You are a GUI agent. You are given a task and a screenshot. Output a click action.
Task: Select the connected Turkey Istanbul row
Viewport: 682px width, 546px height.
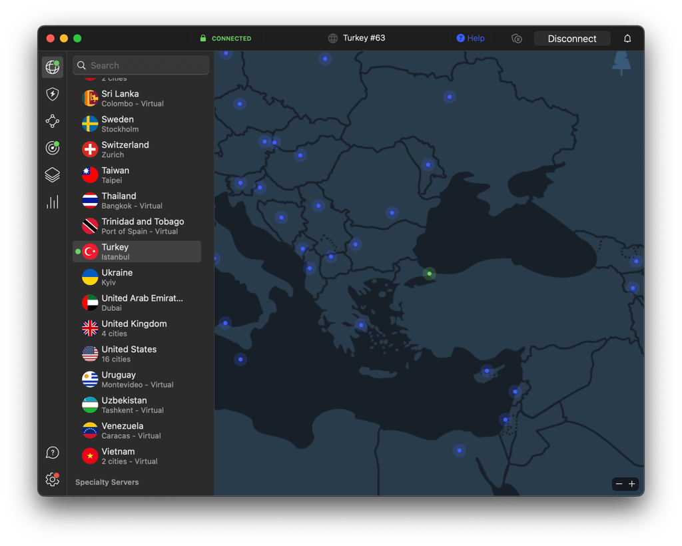(x=137, y=251)
